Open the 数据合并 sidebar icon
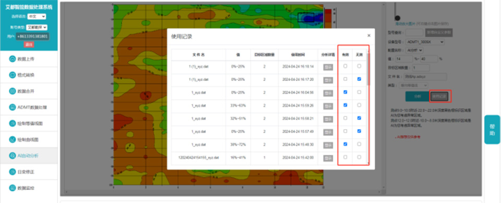 click(13, 91)
